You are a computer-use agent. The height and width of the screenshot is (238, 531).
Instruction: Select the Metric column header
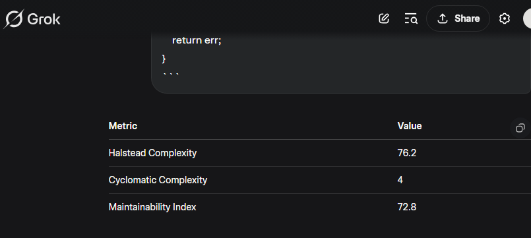(x=123, y=126)
